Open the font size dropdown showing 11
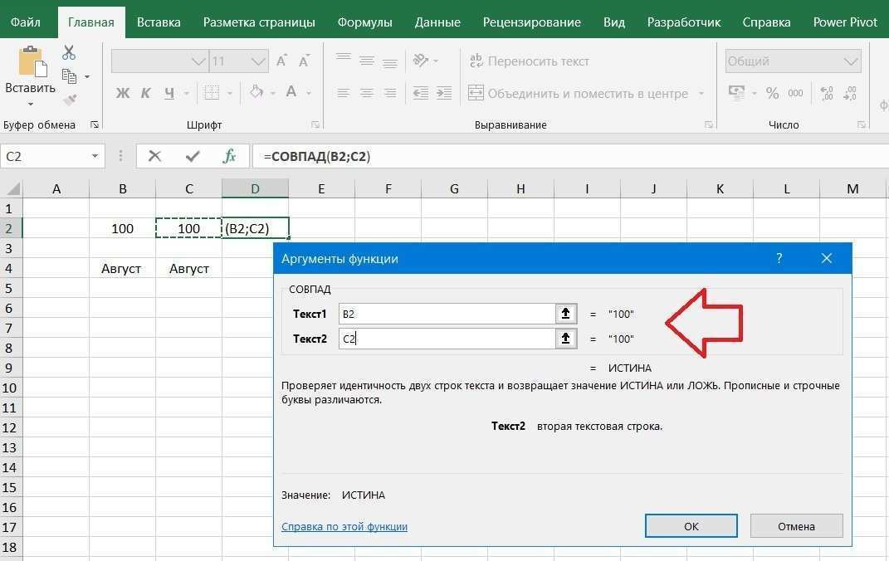The width and height of the screenshot is (889, 561). (259, 61)
